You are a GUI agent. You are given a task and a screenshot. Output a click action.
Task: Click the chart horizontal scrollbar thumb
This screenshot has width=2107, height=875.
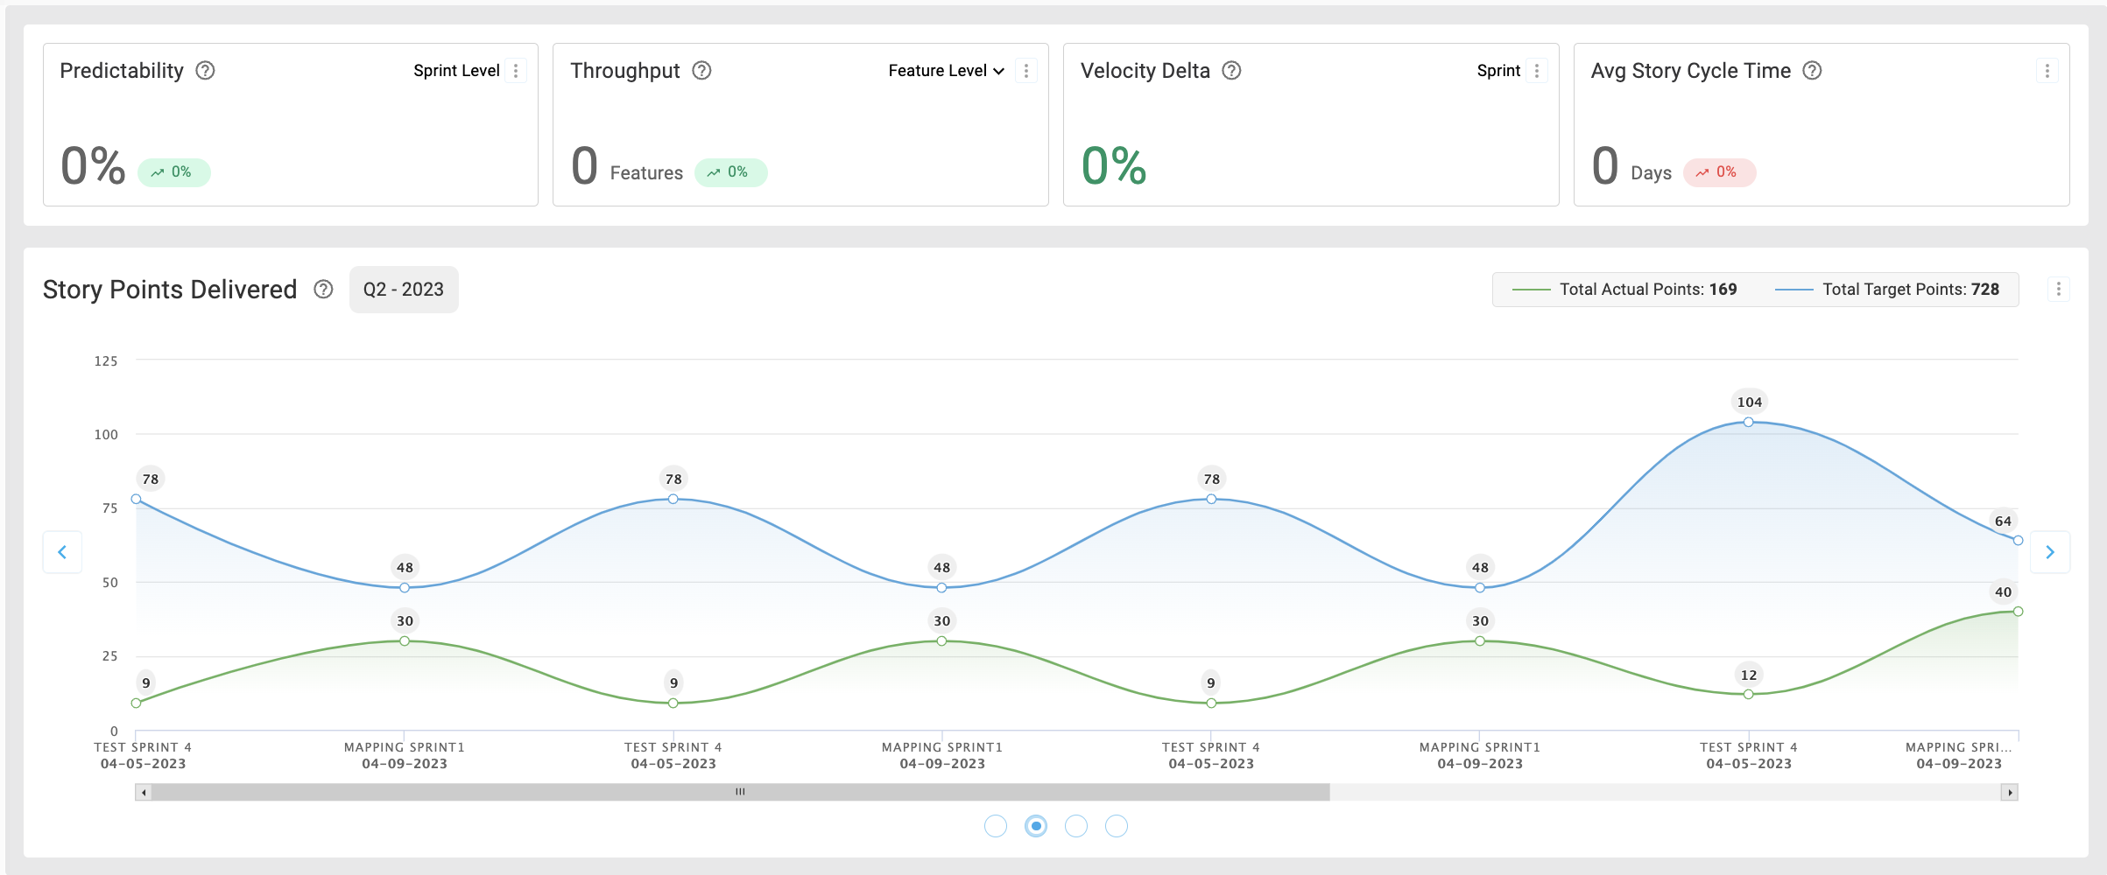[740, 793]
